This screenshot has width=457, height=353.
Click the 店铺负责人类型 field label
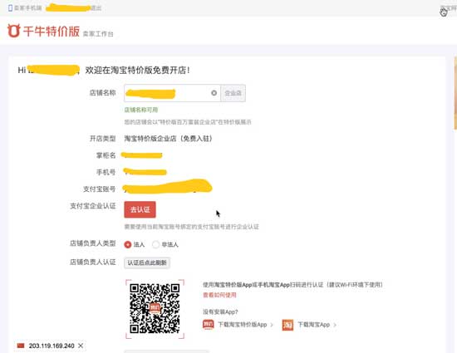(93, 243)
